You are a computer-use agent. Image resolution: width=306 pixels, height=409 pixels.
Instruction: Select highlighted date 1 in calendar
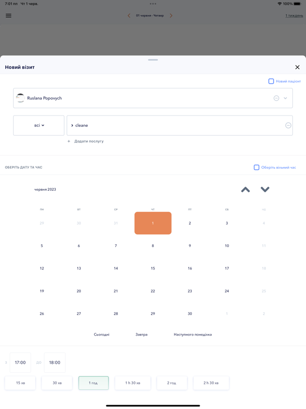click(153, 223)
